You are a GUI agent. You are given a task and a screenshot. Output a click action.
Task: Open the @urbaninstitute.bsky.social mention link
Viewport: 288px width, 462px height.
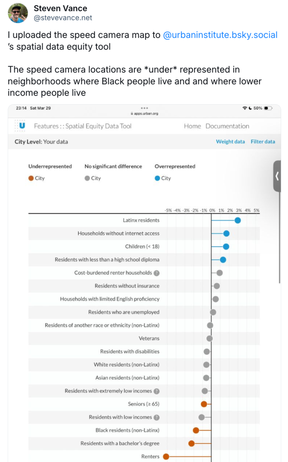220,35
